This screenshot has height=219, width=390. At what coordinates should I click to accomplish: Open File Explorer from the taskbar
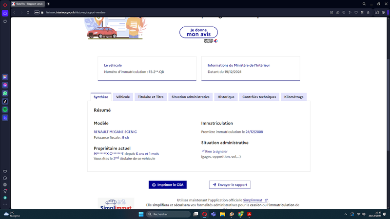pos(222,214)
